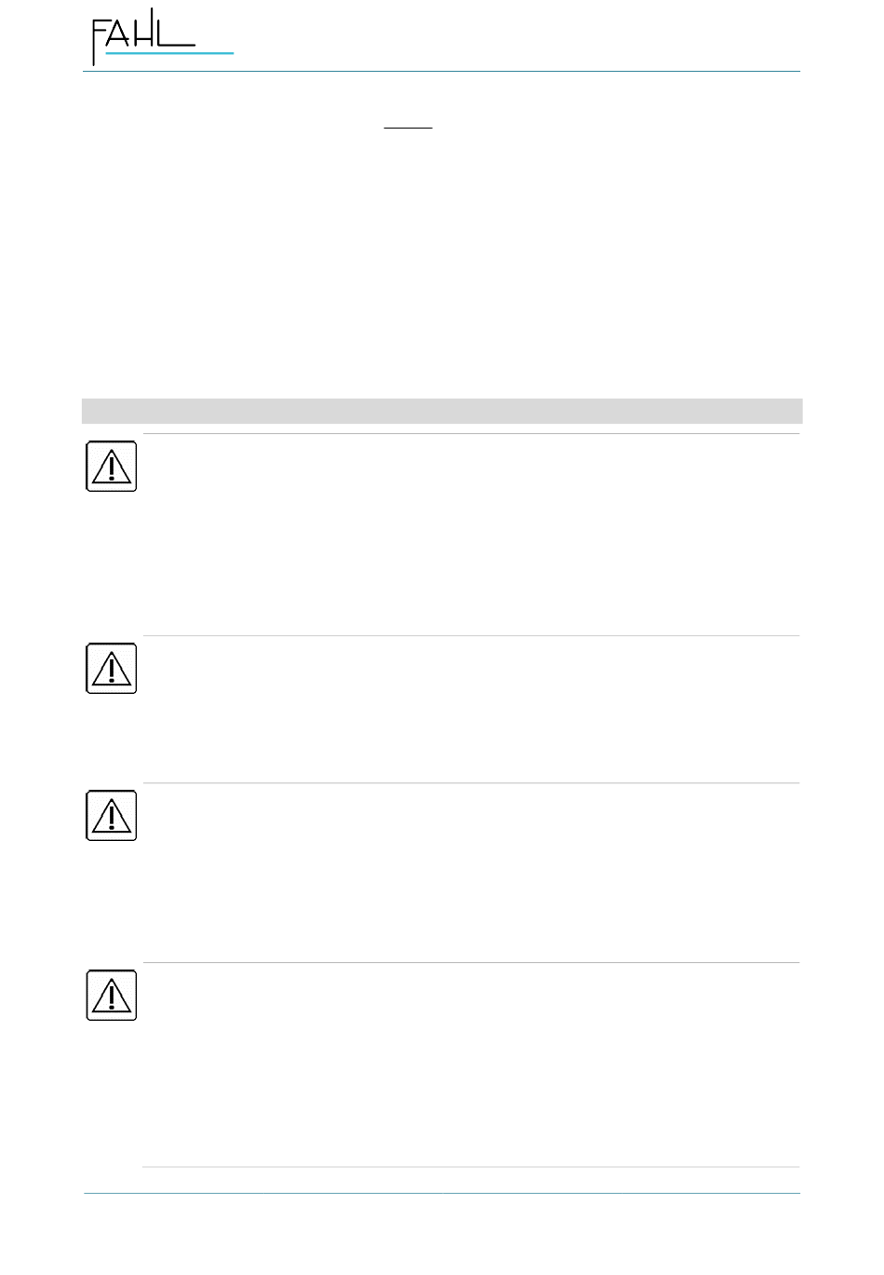Viewport: 884px width, 1275px height.
Task: Click the blue footer divider line
Action: coord(441,1193)
